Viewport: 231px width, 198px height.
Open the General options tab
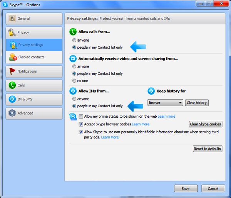click(x=34, y=19)
